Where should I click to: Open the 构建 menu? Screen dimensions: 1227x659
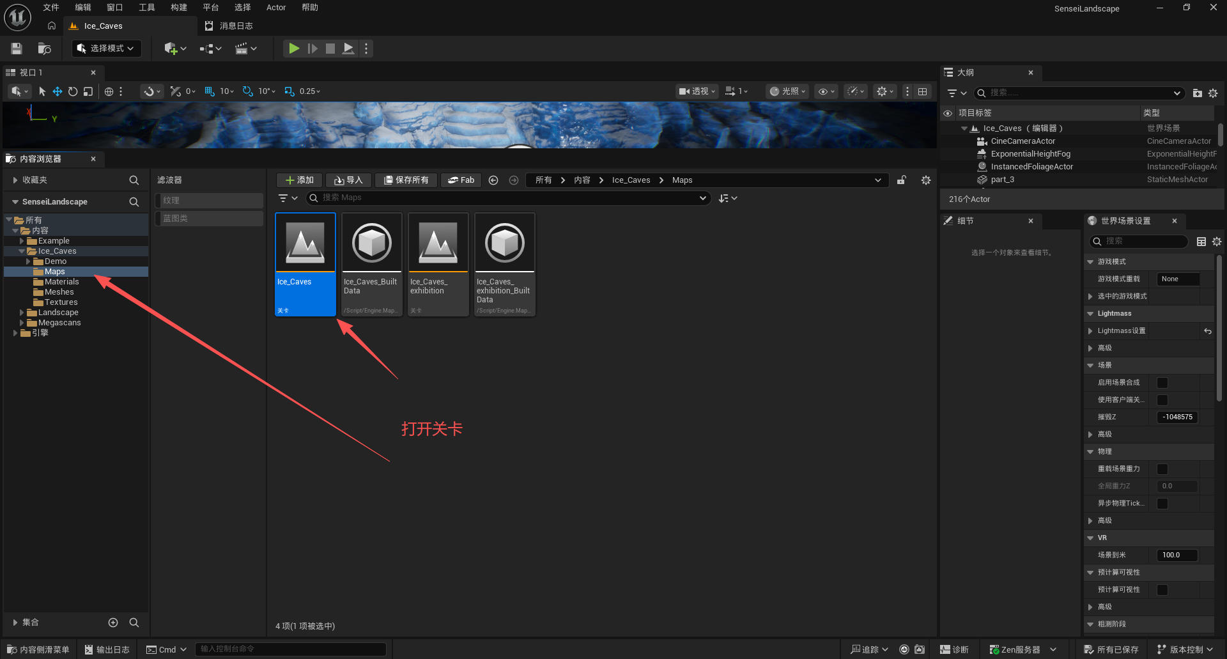point(179,8)
